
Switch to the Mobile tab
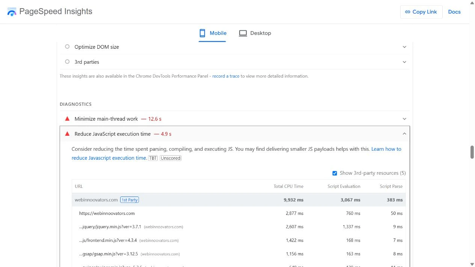pyautogui.click(x=213, y=33)
